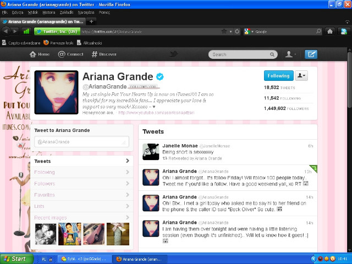Open the Często odwiedzane bookmark

(21, 43)
